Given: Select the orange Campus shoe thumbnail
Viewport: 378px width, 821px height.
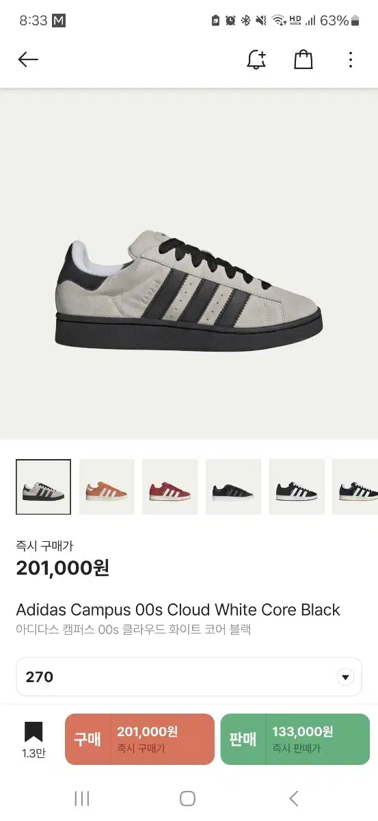Looking at the screenshot, I should coord(107,487).
